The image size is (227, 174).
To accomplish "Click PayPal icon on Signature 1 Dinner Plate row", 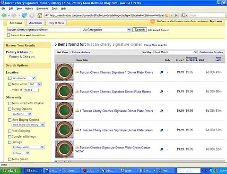I will click(162, 73).
